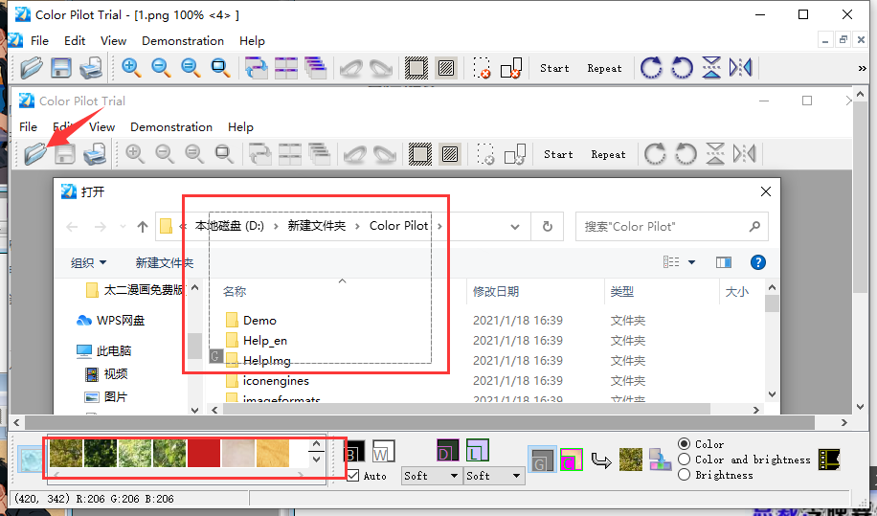The image size is (877, 516).
Task: Open the address path history dropdown in dialog
Action: [x=515, y=227]
